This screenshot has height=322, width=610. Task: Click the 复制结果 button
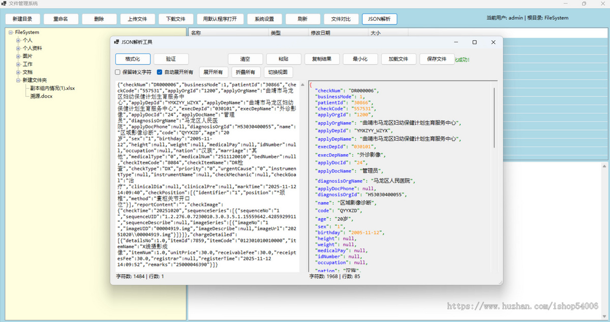point(322,59)
